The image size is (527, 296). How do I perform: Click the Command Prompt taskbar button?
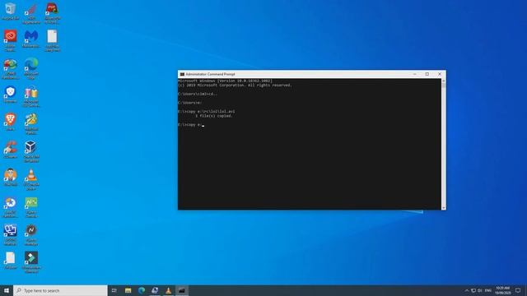click(182, 290)
